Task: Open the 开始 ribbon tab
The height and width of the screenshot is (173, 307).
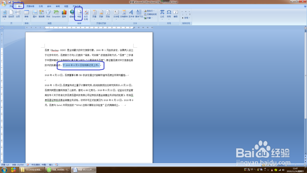Action: (11, 6)
